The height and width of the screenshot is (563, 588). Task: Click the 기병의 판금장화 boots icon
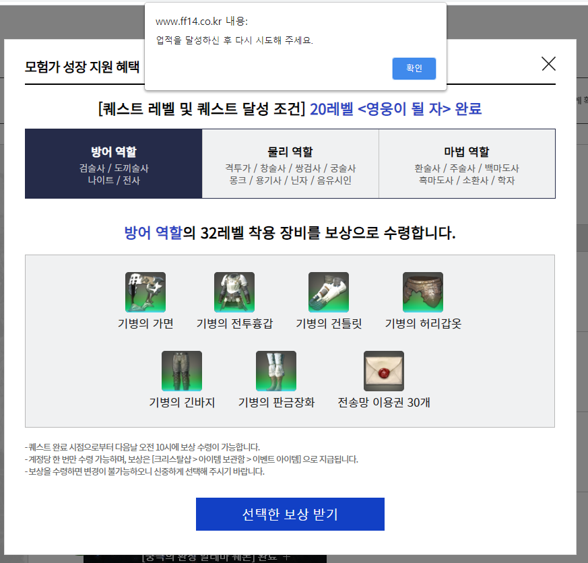(276, 371)
